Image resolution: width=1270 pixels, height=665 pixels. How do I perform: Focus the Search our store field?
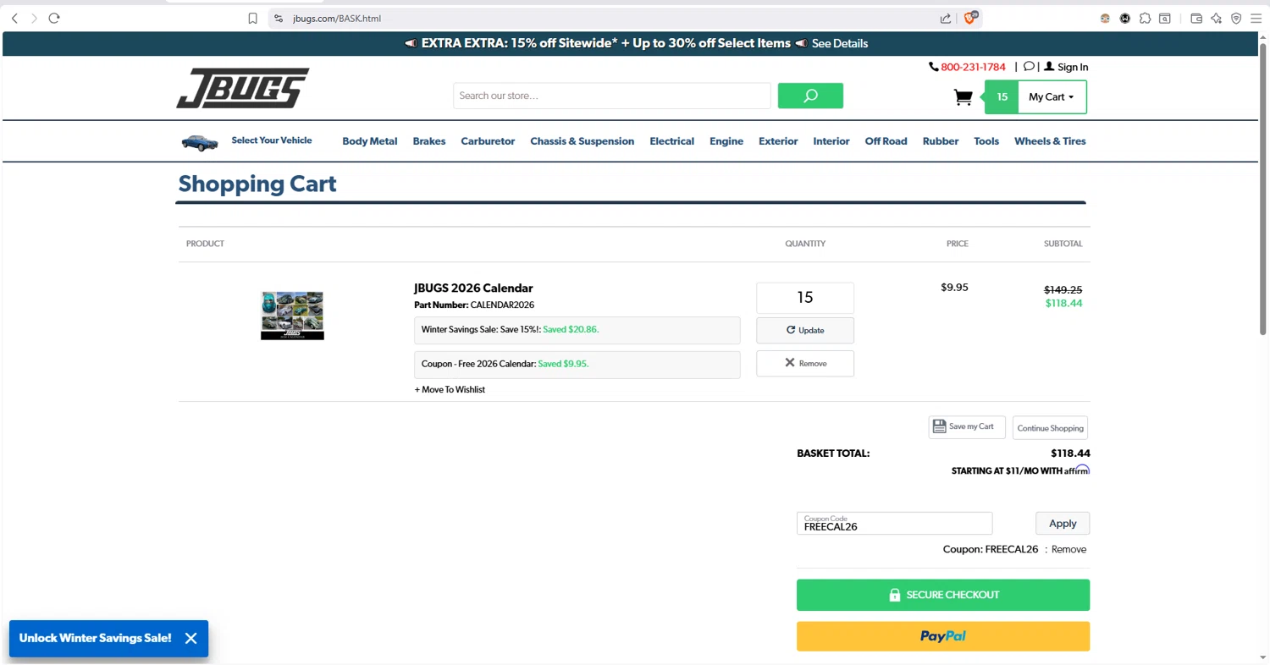612,96
